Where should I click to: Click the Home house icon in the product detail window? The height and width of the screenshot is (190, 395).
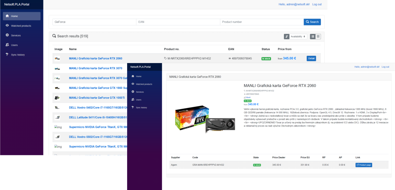click(133, 76)
